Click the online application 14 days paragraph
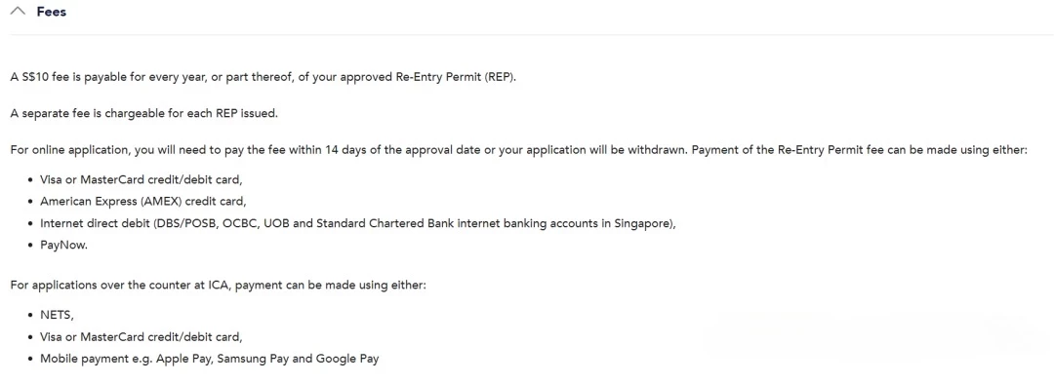Viewport: 1054px width, 384px height. 519,150
